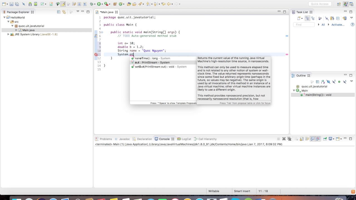Viewport: 356px width, 200px height.
Task: Click into the Quick Access field
Action: click(320, 4)
